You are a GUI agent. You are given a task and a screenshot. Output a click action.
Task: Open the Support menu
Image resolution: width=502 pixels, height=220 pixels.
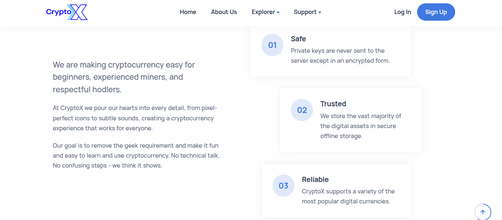[305, 12]
